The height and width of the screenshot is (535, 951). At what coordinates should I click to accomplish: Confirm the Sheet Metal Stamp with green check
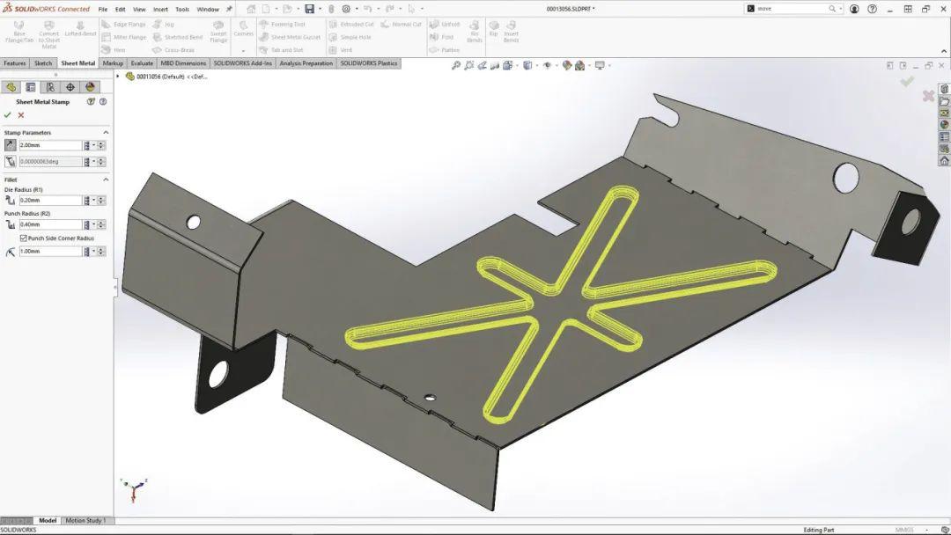7,114
